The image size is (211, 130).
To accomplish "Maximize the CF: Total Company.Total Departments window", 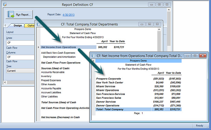I will click(150, 24).
